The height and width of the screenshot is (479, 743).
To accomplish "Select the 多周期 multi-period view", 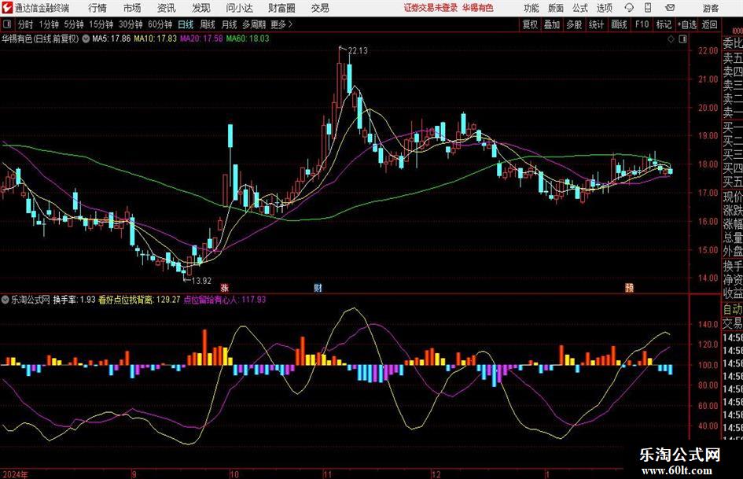I will pyautogui.click(x=254, y=24).
